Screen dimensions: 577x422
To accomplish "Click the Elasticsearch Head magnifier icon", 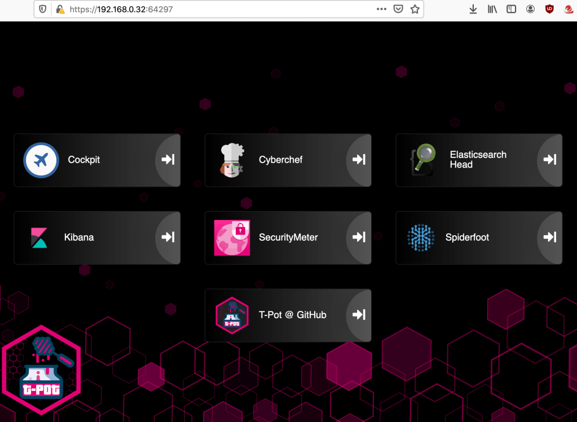I will pos(422,160).
